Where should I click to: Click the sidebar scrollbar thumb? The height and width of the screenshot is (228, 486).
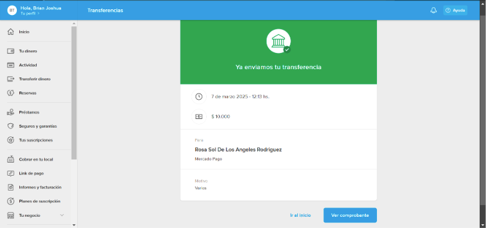coord(74,93)
